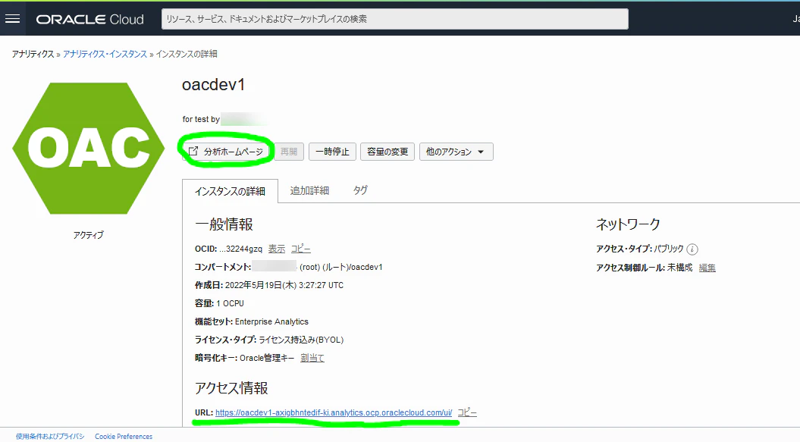The image size is (800, 442).
Task: Click the アクセス情報 section heading
Action: tap(231, 388)
